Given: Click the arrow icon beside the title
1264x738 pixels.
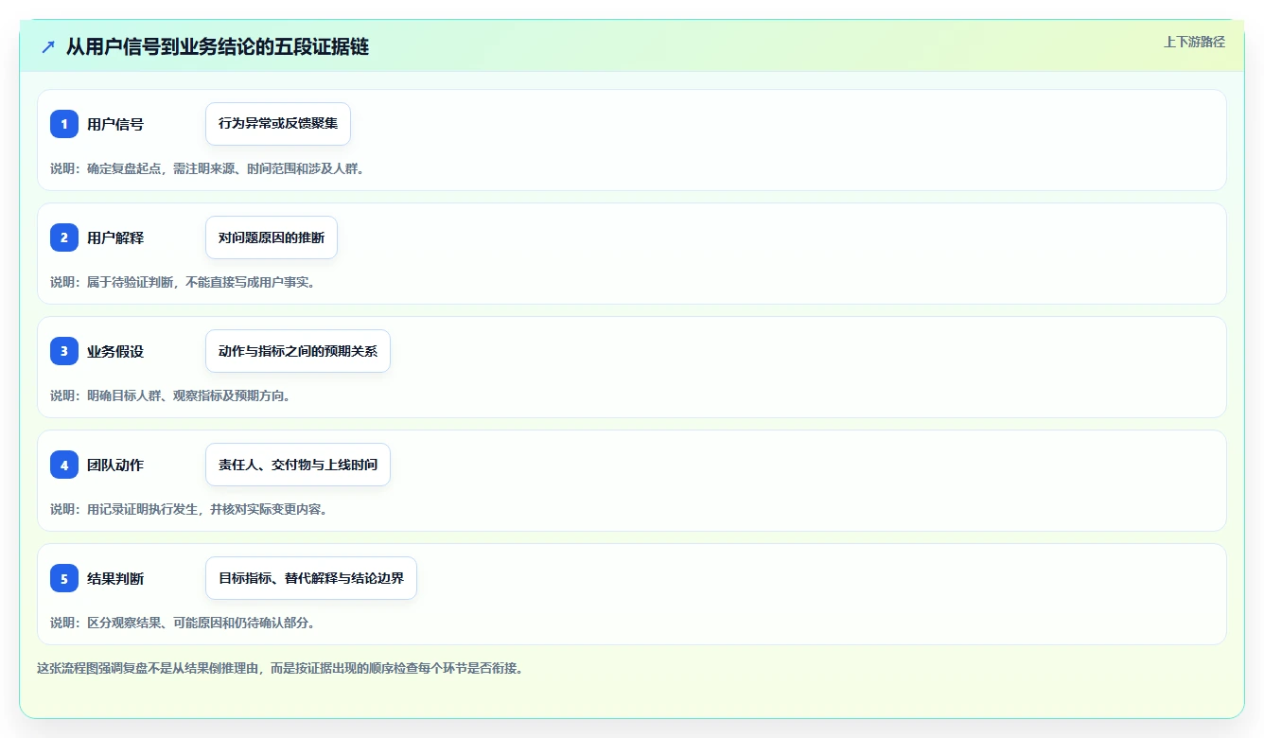Looking at the screenshot, I should click(x=48, y=46).
